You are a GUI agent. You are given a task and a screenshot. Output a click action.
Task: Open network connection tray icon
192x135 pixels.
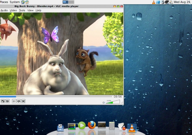pos(167,2)
